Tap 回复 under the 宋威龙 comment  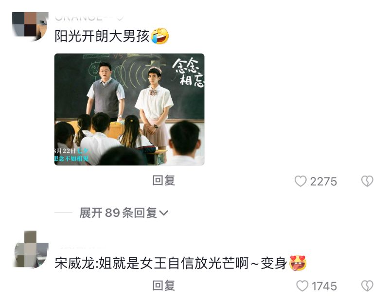pyautogui.click(x=164, y=286)
